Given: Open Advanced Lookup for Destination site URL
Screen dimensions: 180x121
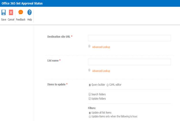Looking at the screenshot, I should (x=101, y=47).
